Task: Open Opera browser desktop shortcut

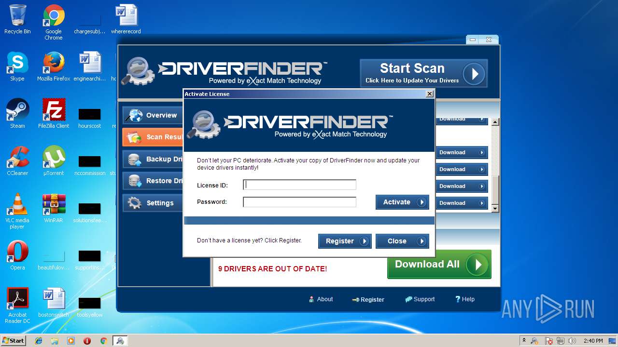Action: click(x=17, y=255)
